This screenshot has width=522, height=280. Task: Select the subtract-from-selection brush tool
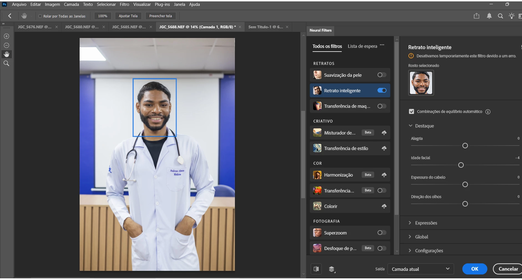tap(6, 45)
